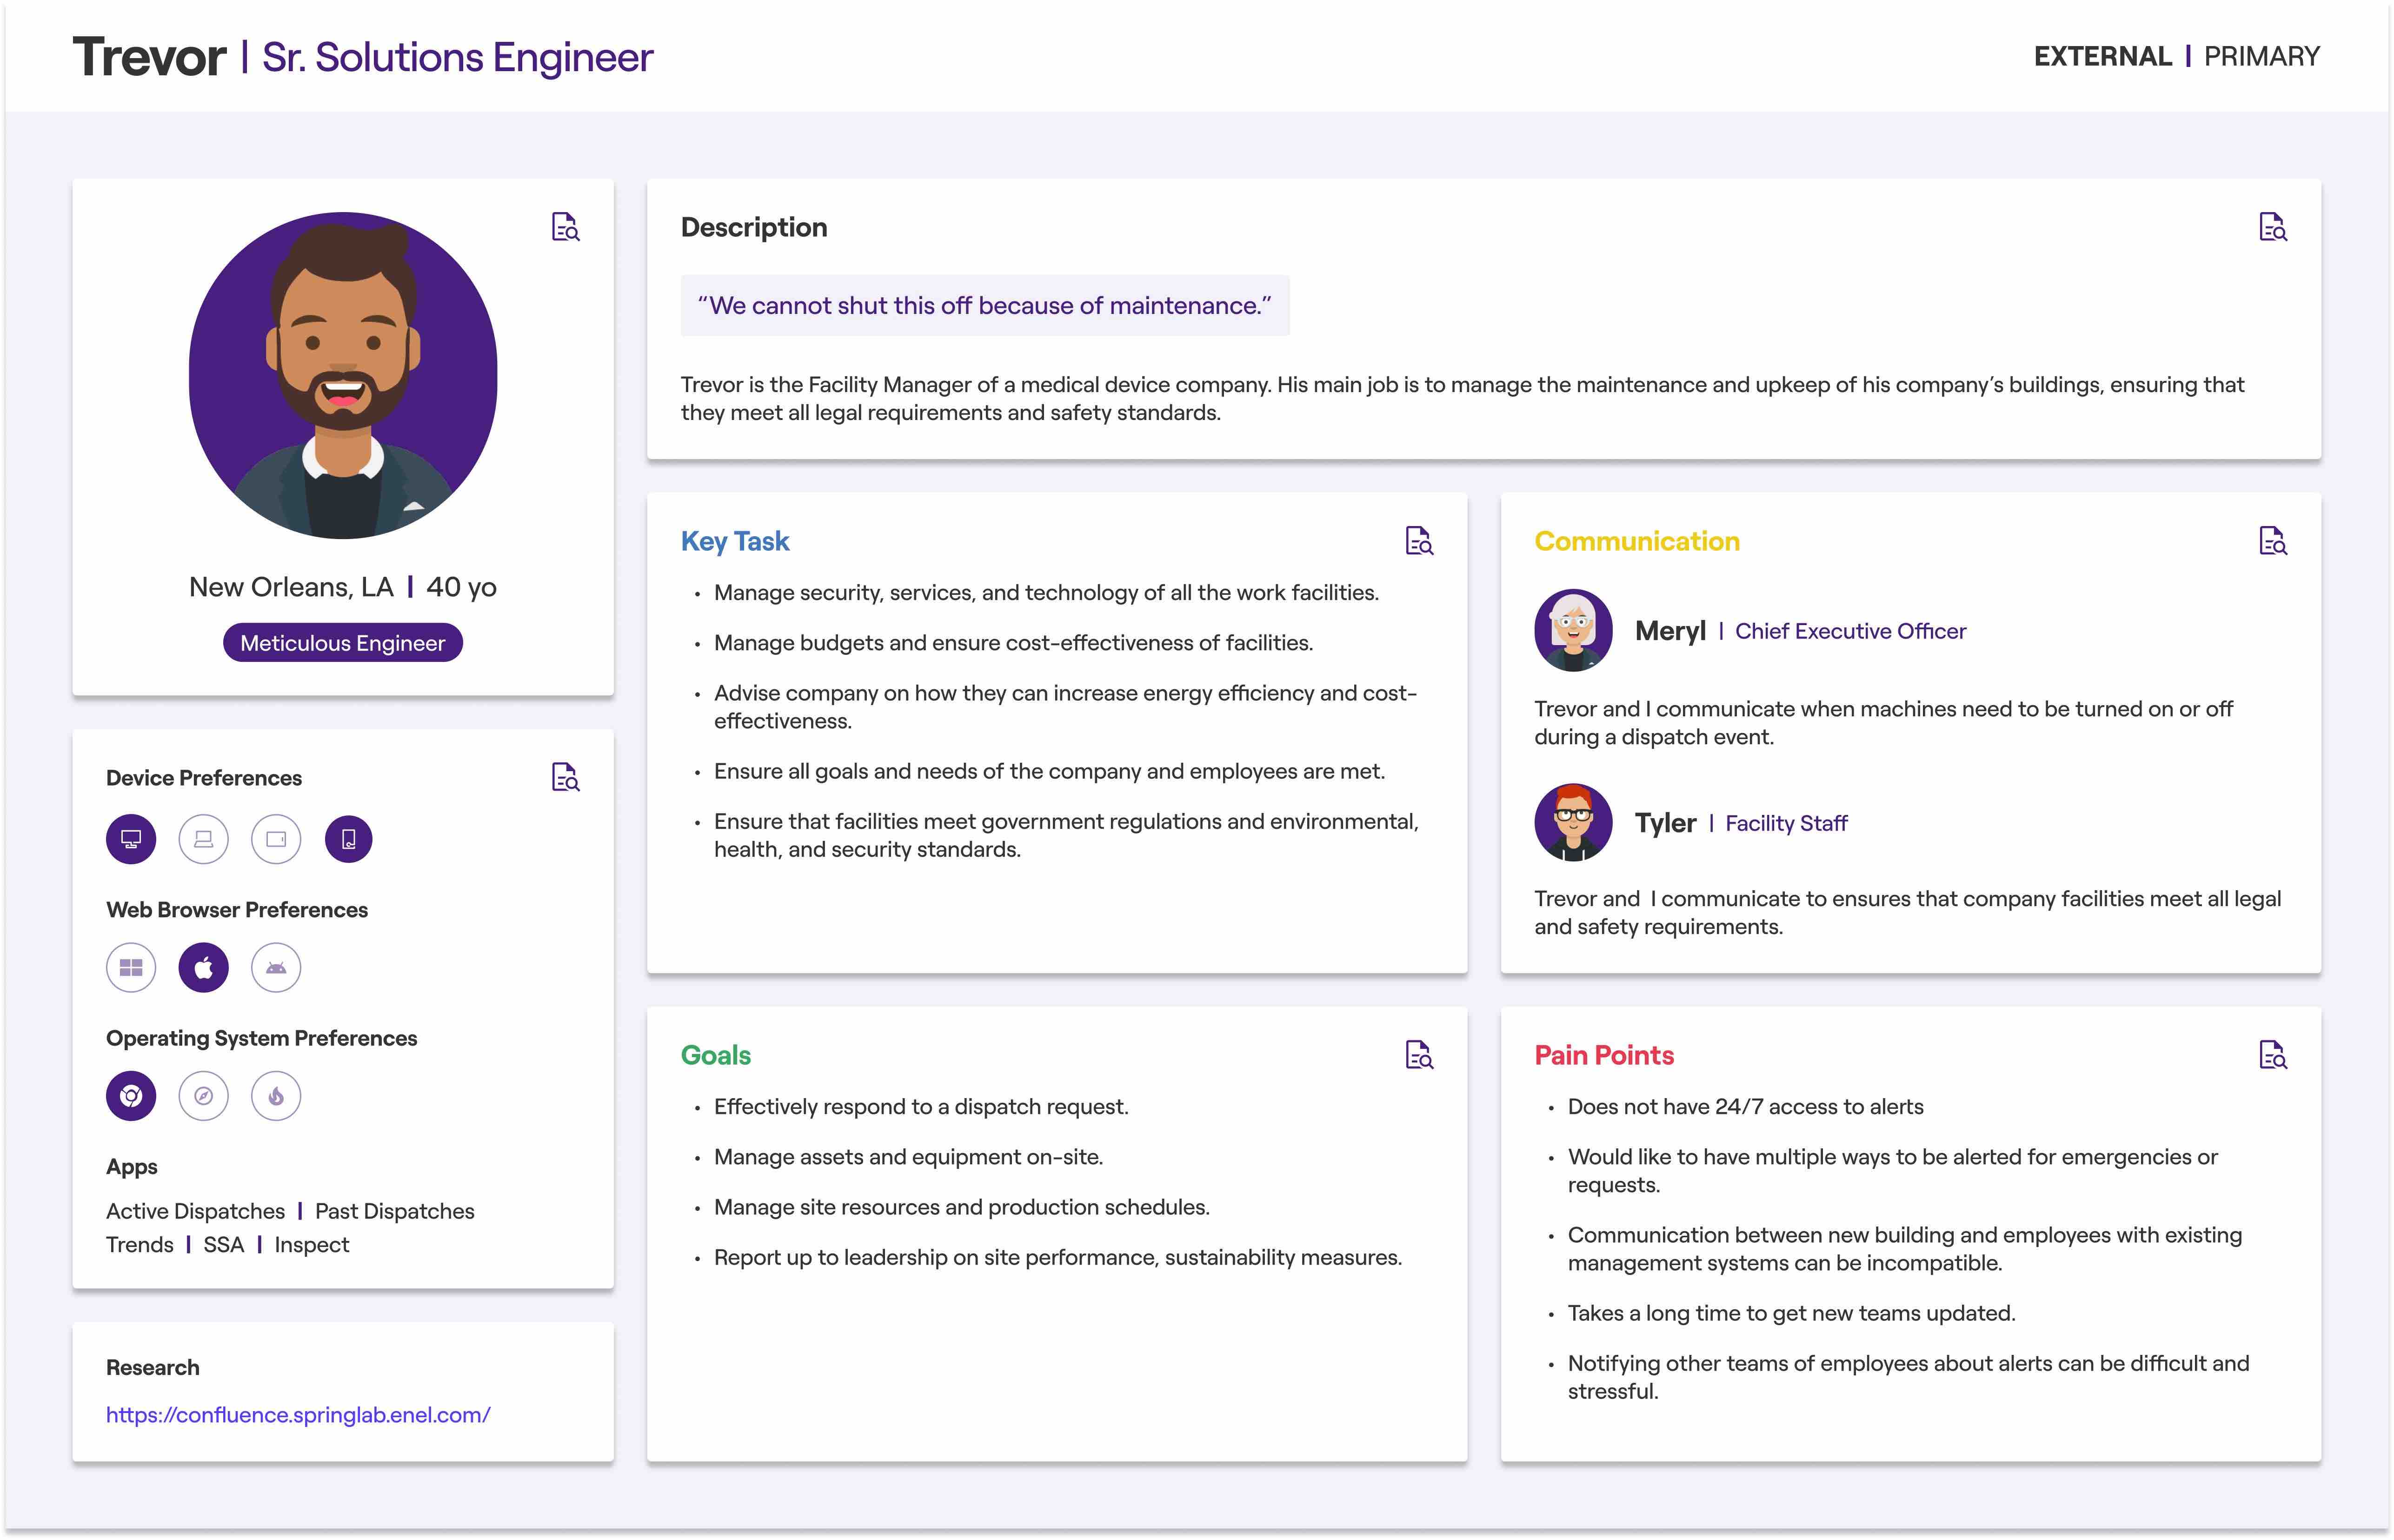2394x1540 pixels.
Task: Click the New Orleans, LA location text
Action: tap(291, 587)
